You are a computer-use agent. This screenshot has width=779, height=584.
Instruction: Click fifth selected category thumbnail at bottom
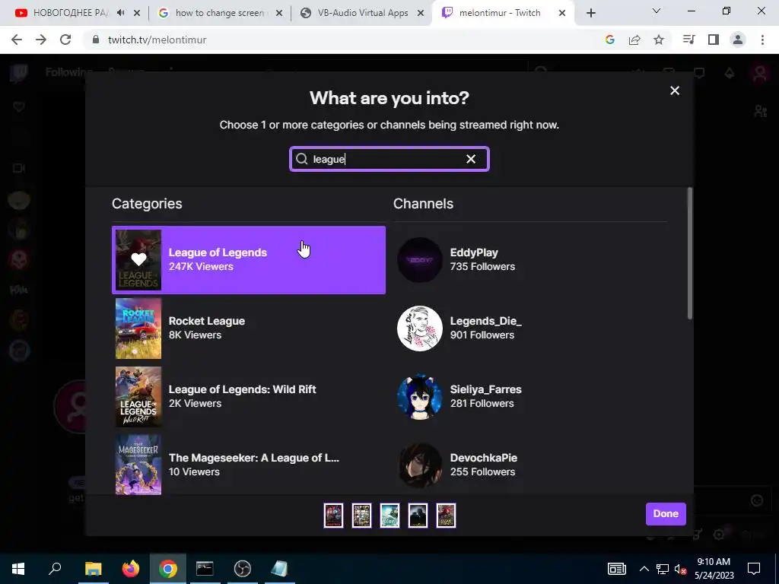pos(446,516)
